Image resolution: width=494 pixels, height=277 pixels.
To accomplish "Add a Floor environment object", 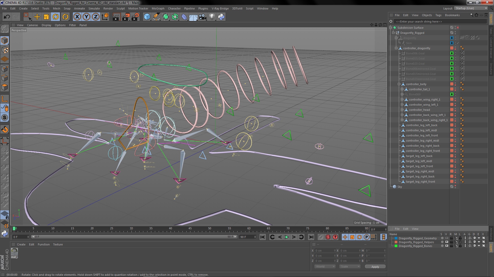I will tap(193, 17).
